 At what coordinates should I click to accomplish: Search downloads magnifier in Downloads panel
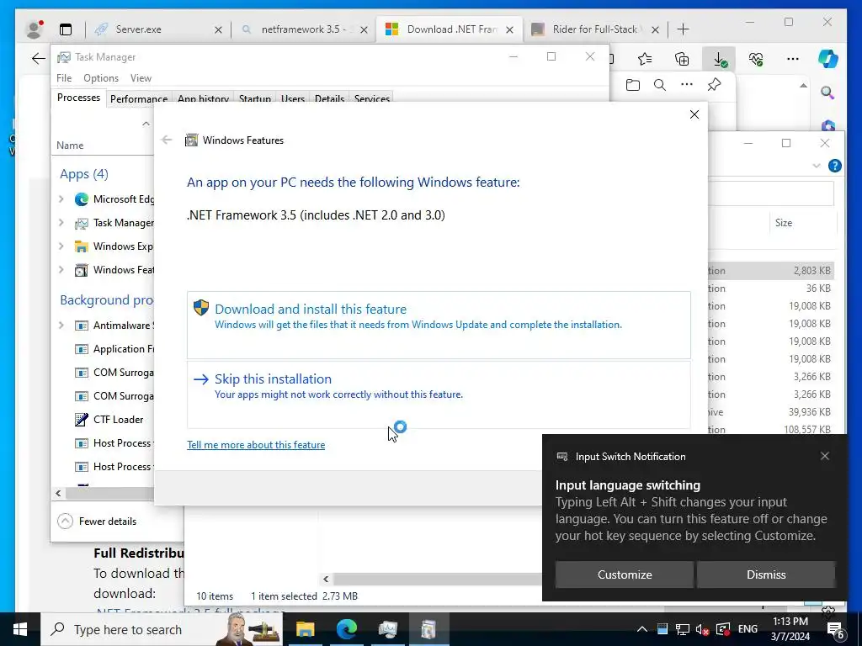point(660,85)
